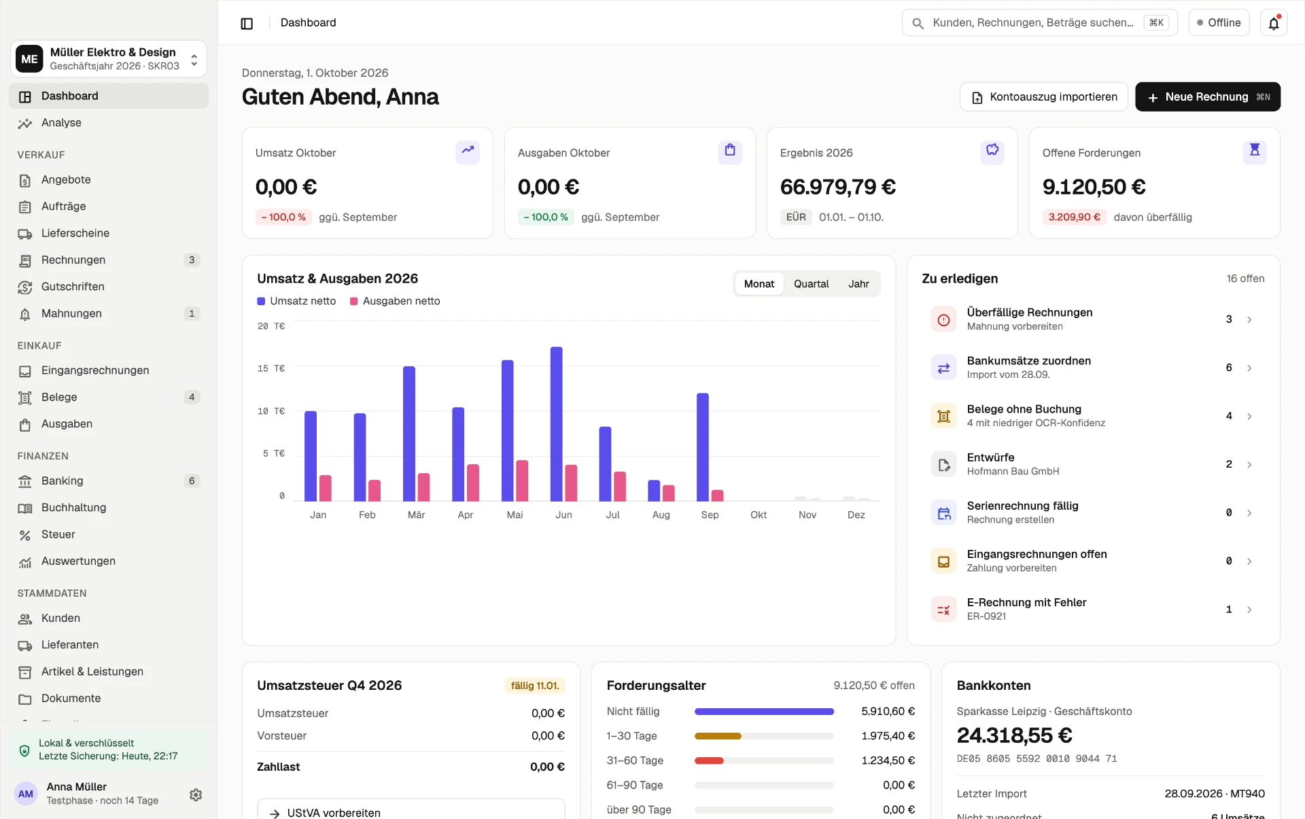This screenshot has width=1305, height=819.
Task: Click the Analyse chart icon in sidebar
Action: click(x=25, y=123)
